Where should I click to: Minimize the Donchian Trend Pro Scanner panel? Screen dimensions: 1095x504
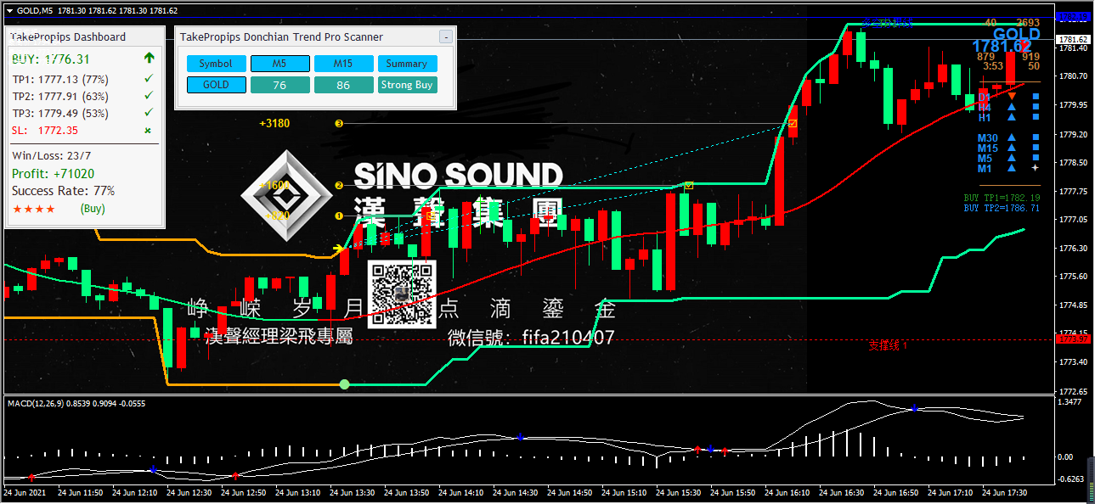click(x=445, y=37)
